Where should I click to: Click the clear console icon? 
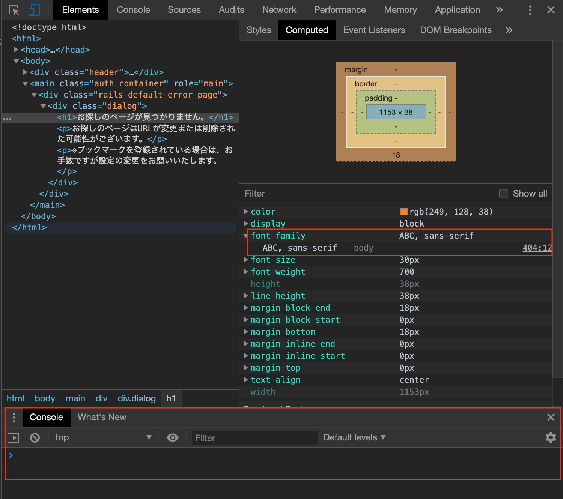pyautogui.click(x=35, y=437)
